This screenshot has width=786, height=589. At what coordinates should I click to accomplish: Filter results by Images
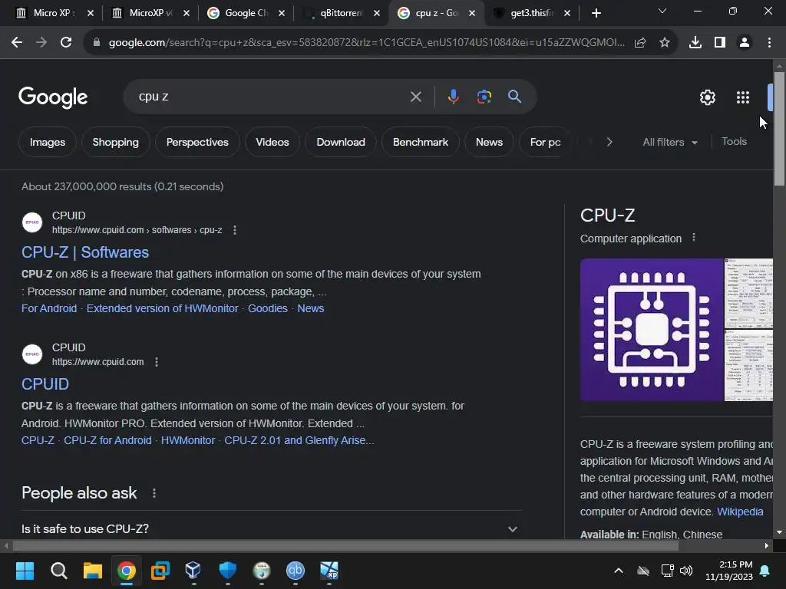pyautogui.click(x=48, y=142)
